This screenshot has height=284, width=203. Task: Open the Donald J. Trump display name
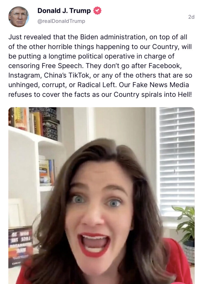click(64, 11)
